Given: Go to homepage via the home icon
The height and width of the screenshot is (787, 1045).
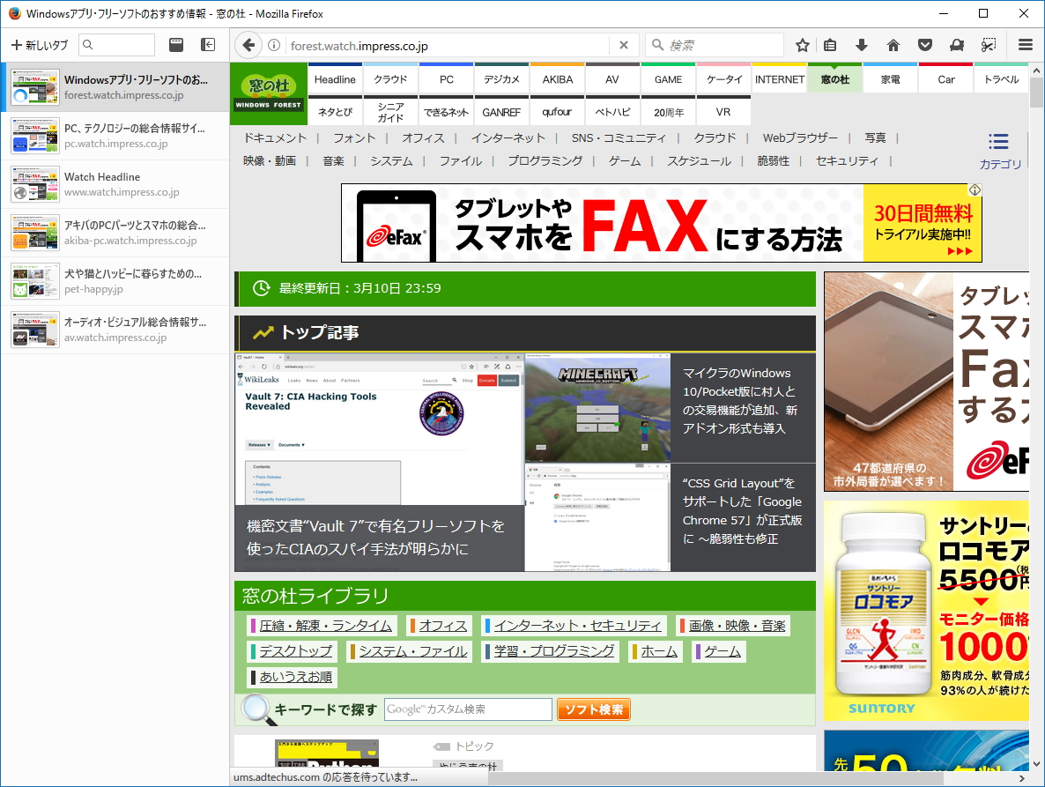Looking at the screenshot, I should pos(893,45).
